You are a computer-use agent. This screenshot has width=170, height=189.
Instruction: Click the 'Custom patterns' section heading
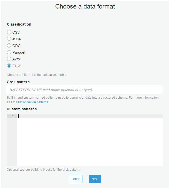pyautogui.click(x=22, y=109)
